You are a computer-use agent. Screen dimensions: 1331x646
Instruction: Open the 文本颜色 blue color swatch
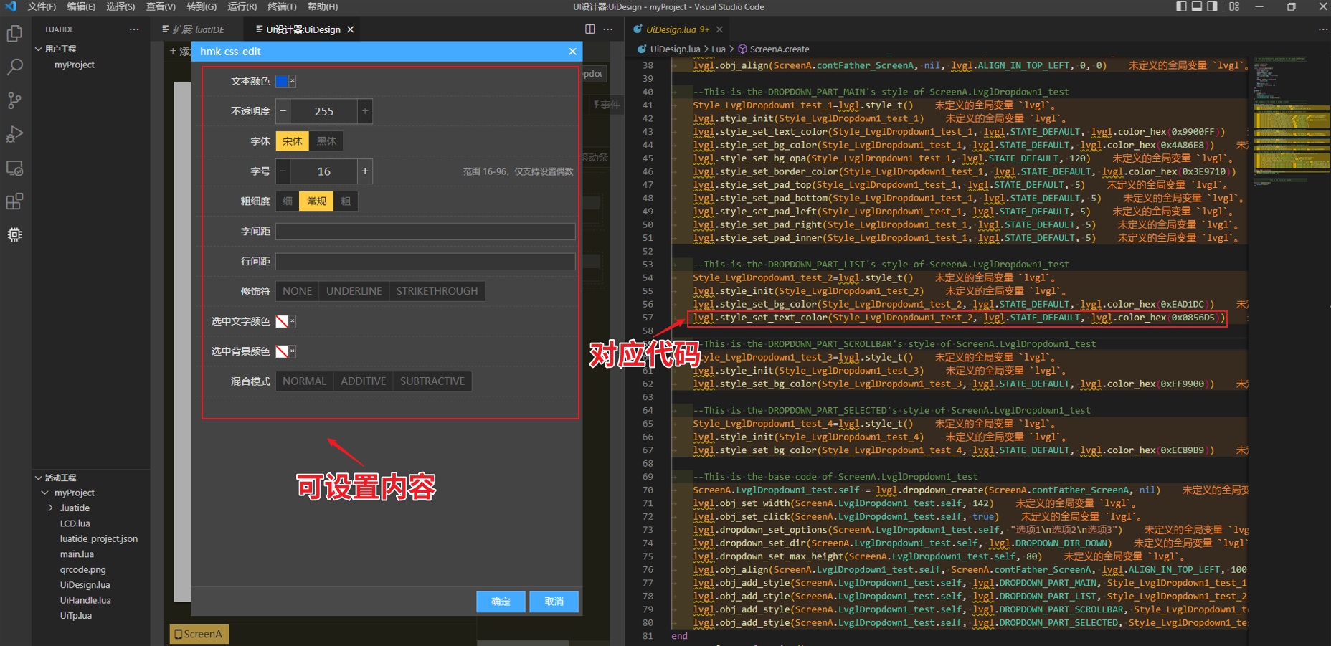[282, 81]
